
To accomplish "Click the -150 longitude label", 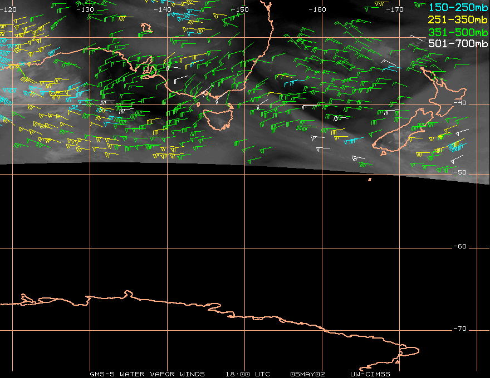I will (x=240, y=9).
